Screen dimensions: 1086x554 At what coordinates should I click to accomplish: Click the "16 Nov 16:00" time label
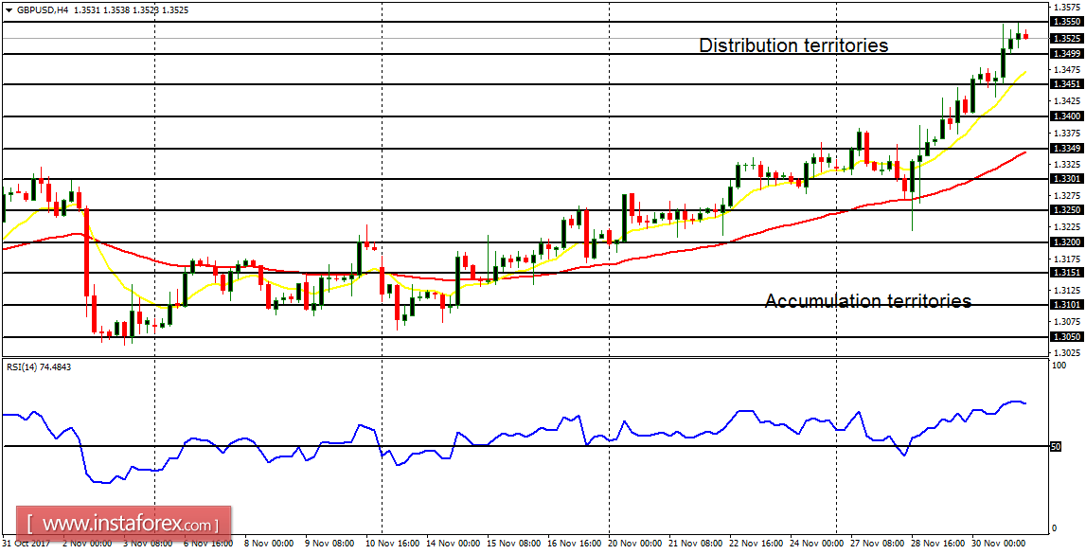coord(574,545)
